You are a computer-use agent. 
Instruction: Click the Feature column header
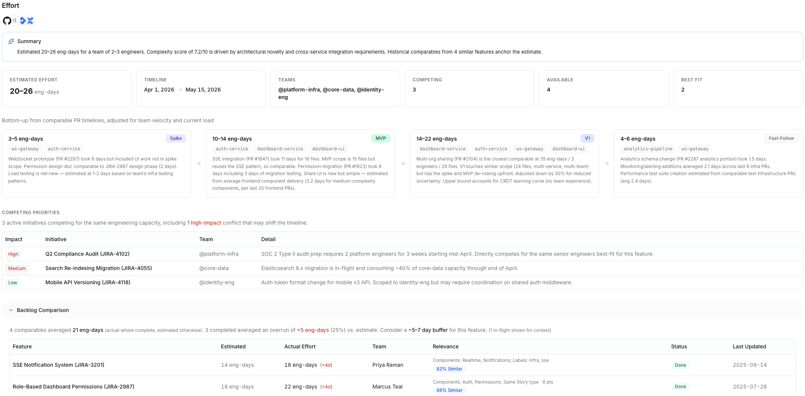pyautogui.click(x=22, y=346)
